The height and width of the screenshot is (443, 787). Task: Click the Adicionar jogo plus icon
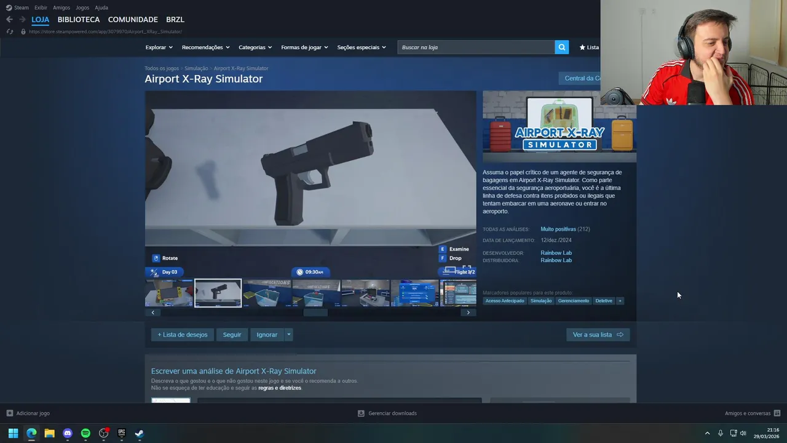(9, 413)
